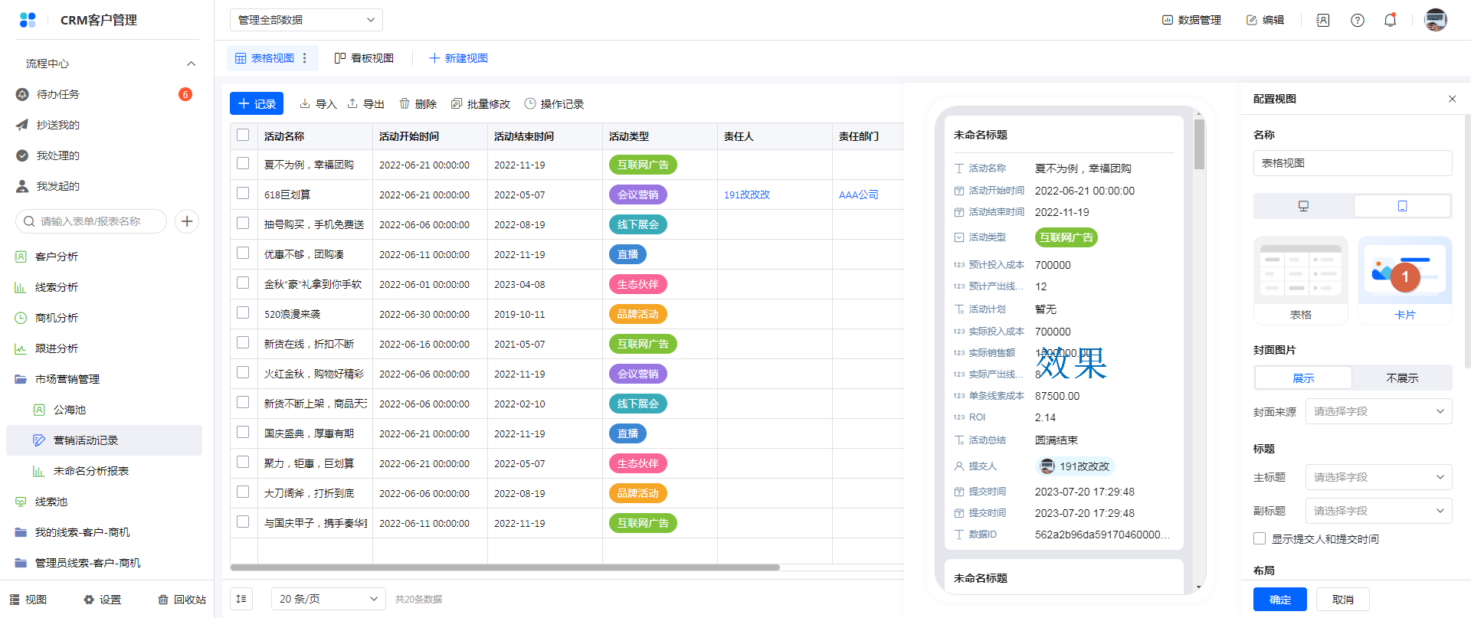Open the 20 条/页 page size dropdown
The width and height of the screenshot is (1471, 618).
(x=328, y=599)
